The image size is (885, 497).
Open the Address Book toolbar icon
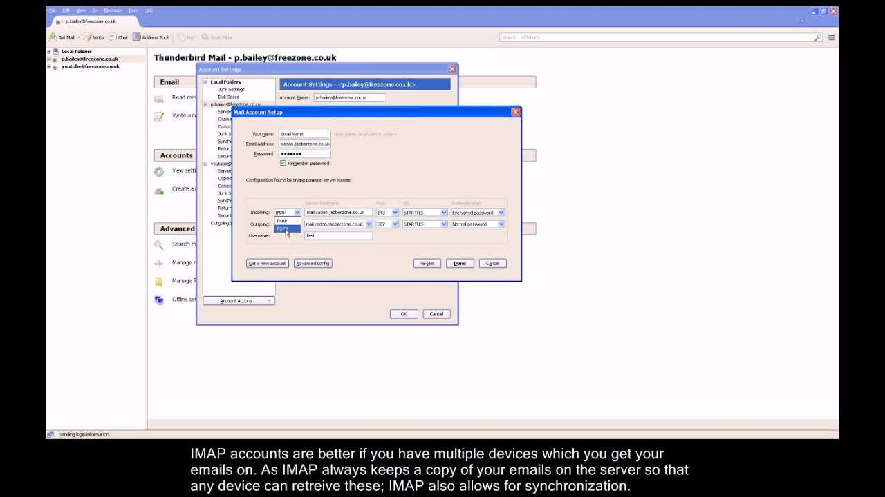click(x=137, y=37)
